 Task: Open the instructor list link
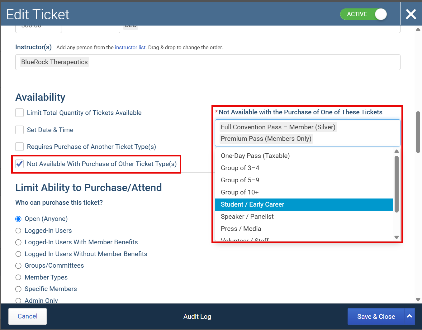click(x=130, y=47)
